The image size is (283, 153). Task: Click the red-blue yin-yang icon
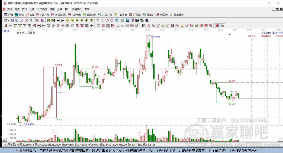[x=218, y=26]
